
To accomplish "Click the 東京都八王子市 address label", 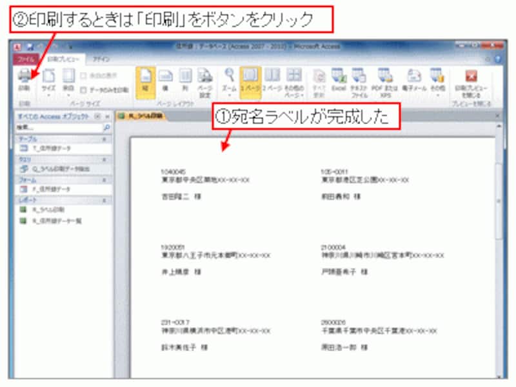I will tap(216, 255).
